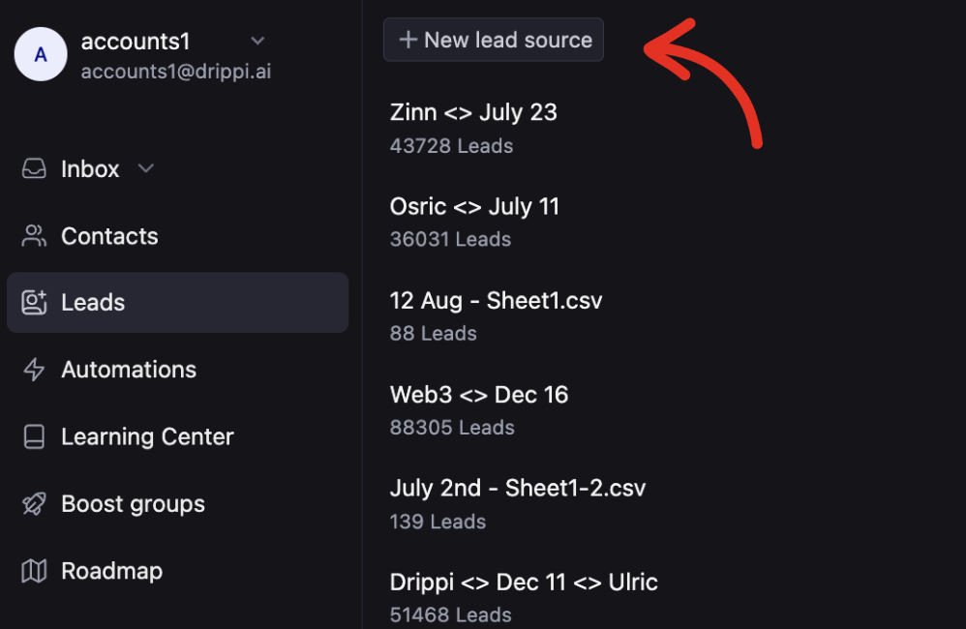Select the Roadmap map icon
The image size is (966, 629).
[x=34, y=571]
